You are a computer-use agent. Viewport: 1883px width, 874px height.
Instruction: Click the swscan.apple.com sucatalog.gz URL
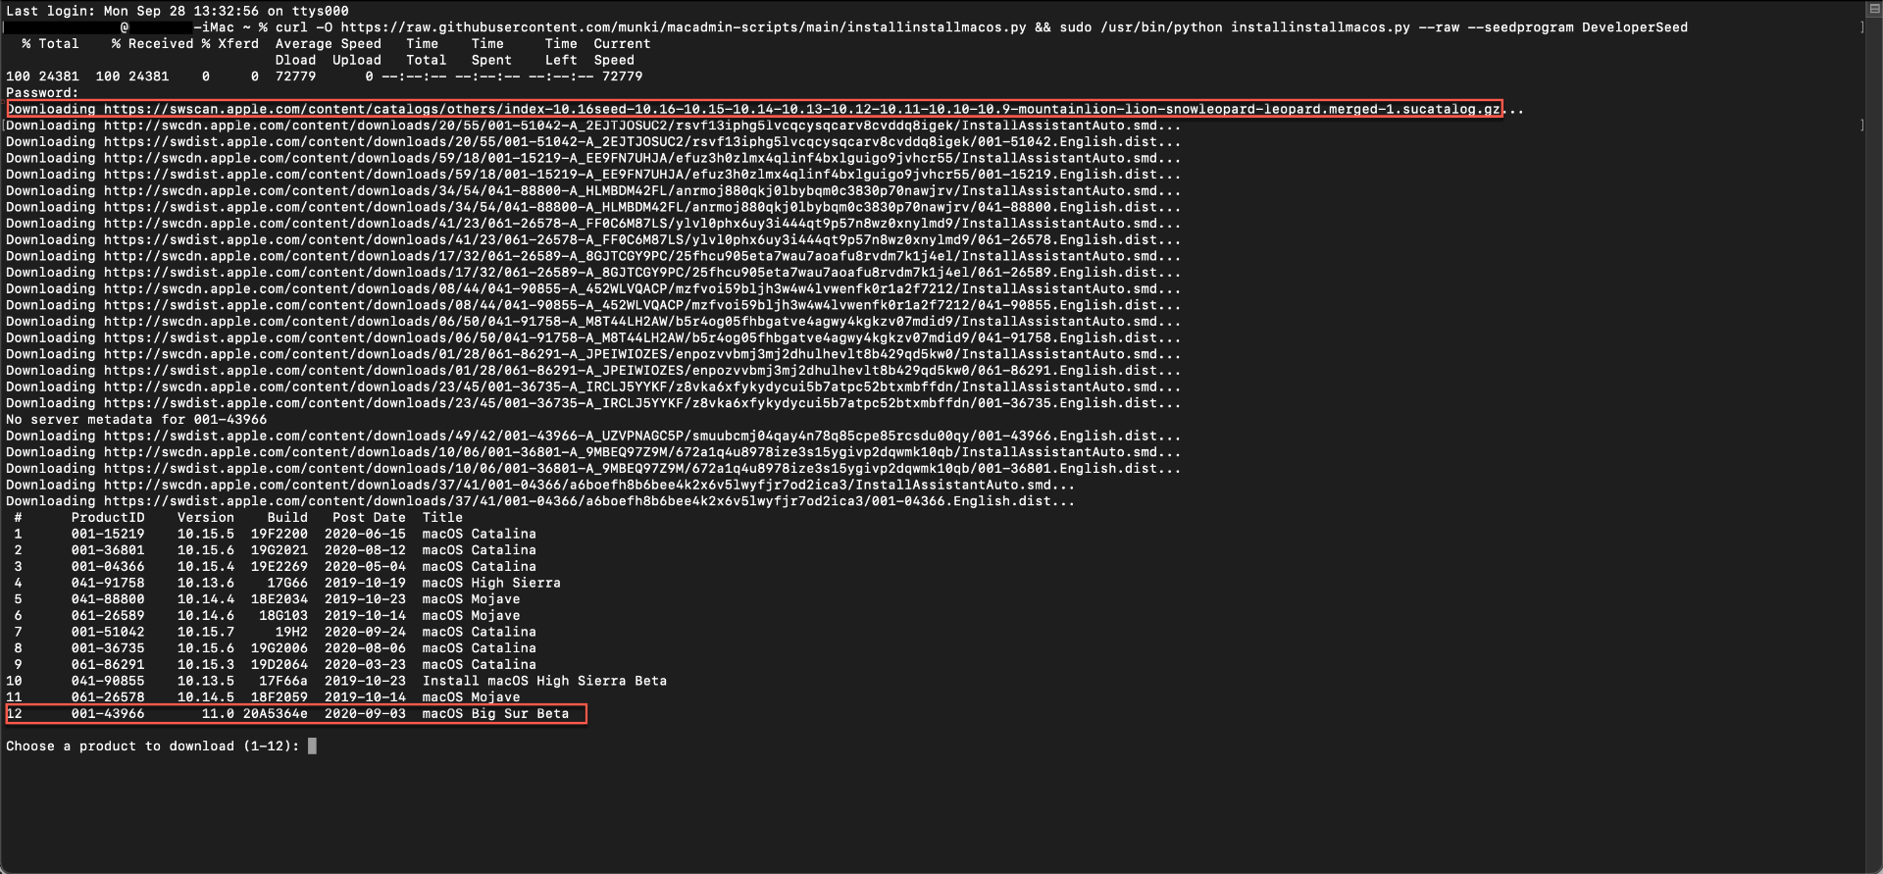point(802,109)
